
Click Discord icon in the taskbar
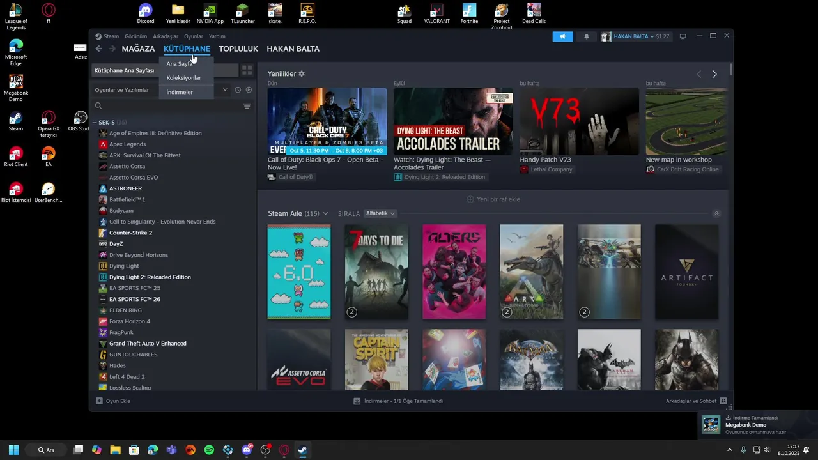[x=247, y=450]
